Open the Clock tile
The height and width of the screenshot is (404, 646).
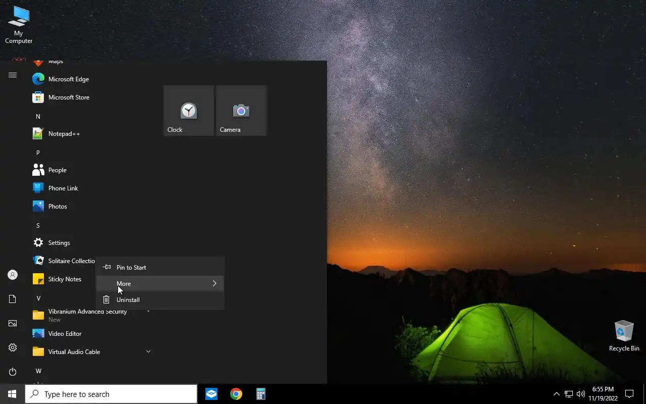point(189,111)
